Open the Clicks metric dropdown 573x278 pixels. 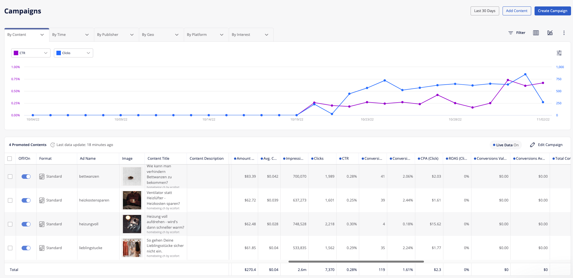pyautogui.click(x=74, y=53)
